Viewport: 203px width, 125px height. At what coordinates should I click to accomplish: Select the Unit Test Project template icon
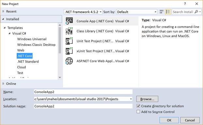tap(69, 41)
